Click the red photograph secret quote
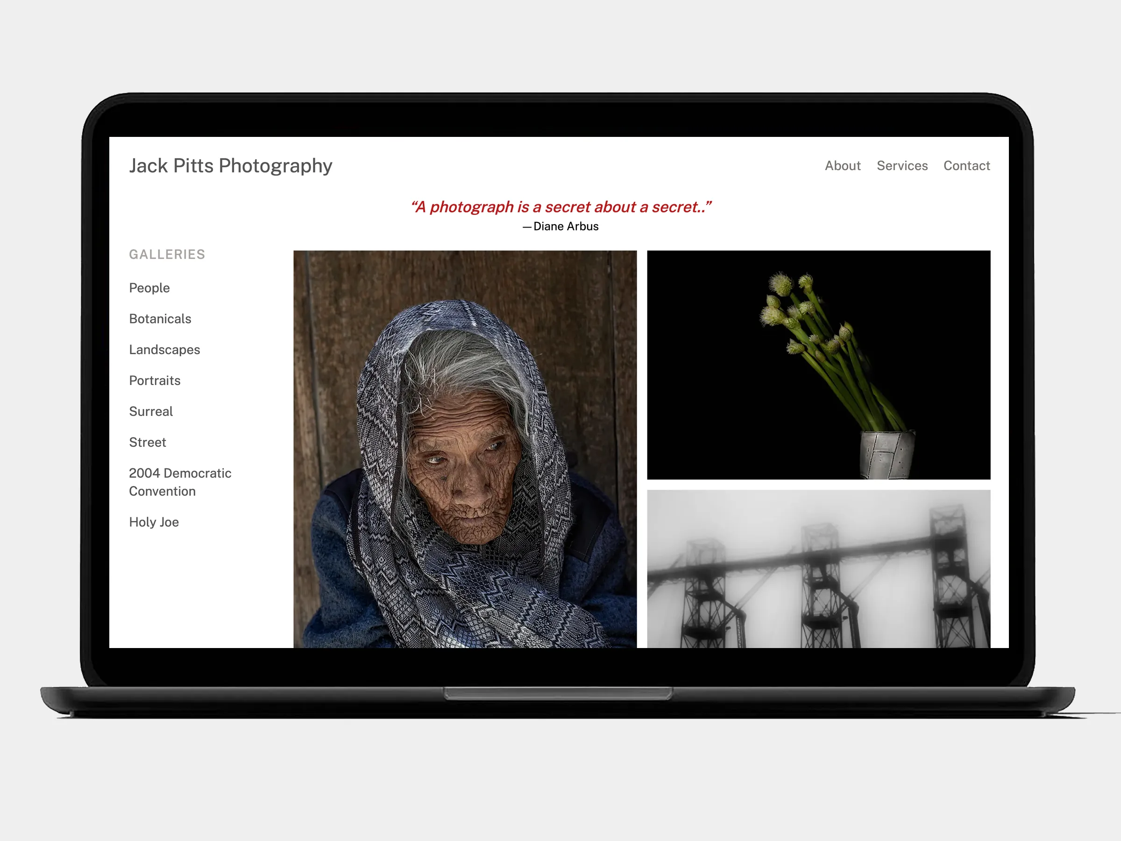 [560, 207]
